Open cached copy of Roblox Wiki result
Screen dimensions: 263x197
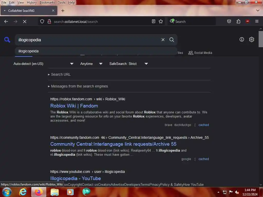(204, 125)
